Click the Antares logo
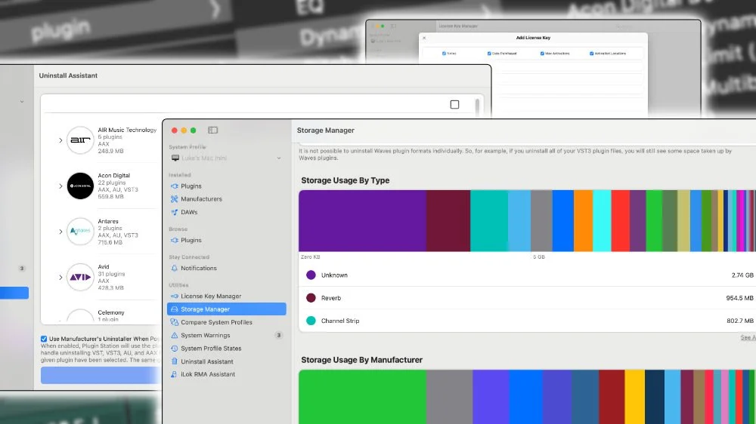756x424 pixels. click(80, 232)
